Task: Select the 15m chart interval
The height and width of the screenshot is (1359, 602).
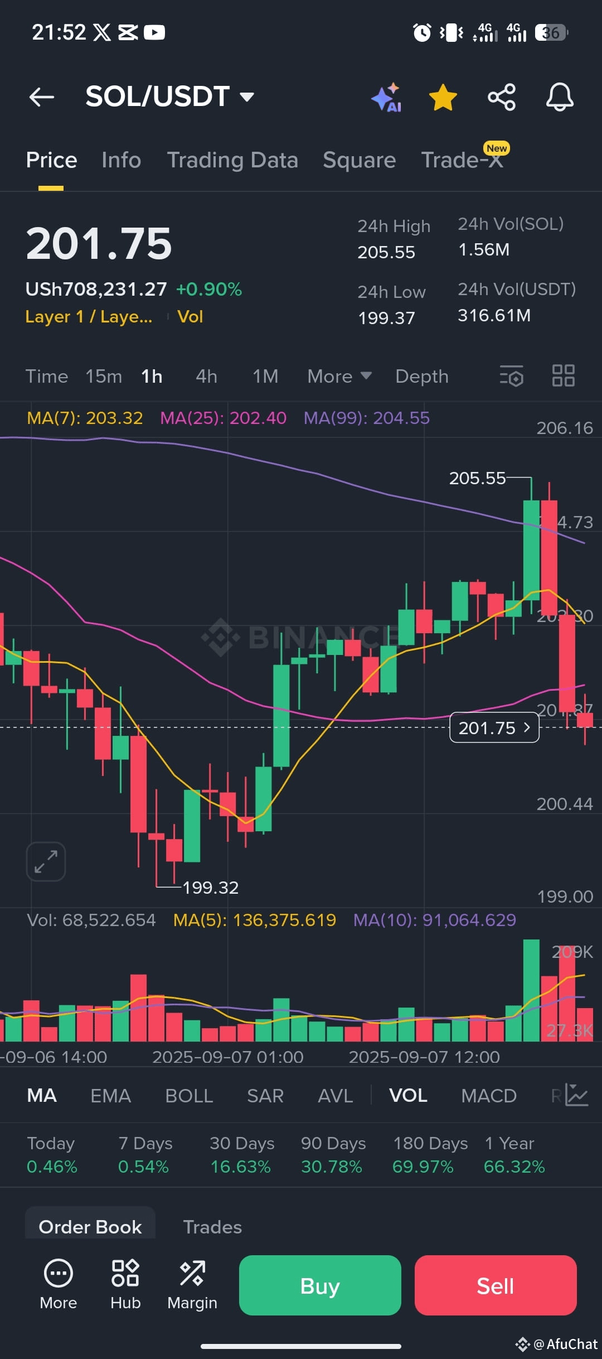Action: coord(104,377)
